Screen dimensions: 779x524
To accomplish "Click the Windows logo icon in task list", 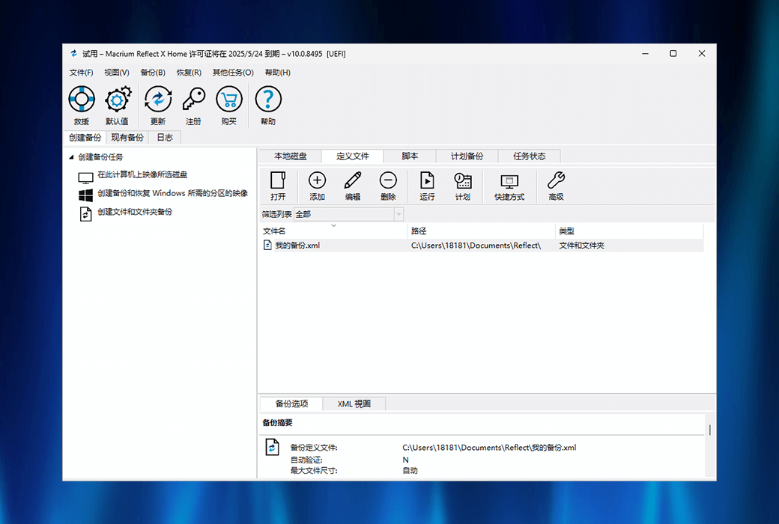I will [85, 195].
